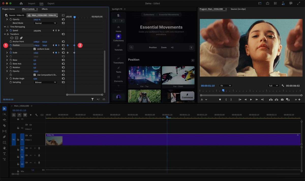Click the Fit zoom level dropdown
The image size is (305, 181).
point(226,85)
